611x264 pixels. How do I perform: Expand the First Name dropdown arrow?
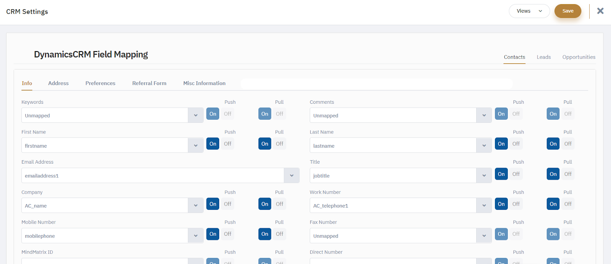pyautogui.click(x=196, y=145)
